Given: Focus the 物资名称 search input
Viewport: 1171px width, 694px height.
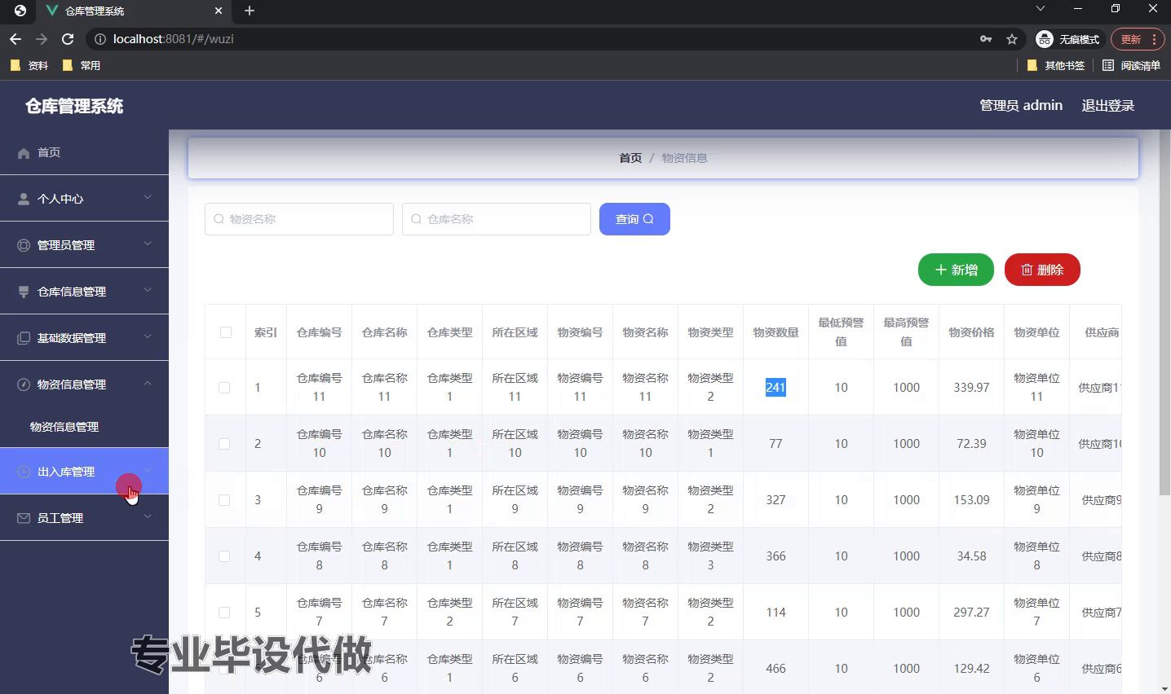Looking at the screenshot, I should click(x=299, y=219).
